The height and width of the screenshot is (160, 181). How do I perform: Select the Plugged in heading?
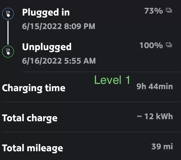point(46,13)
